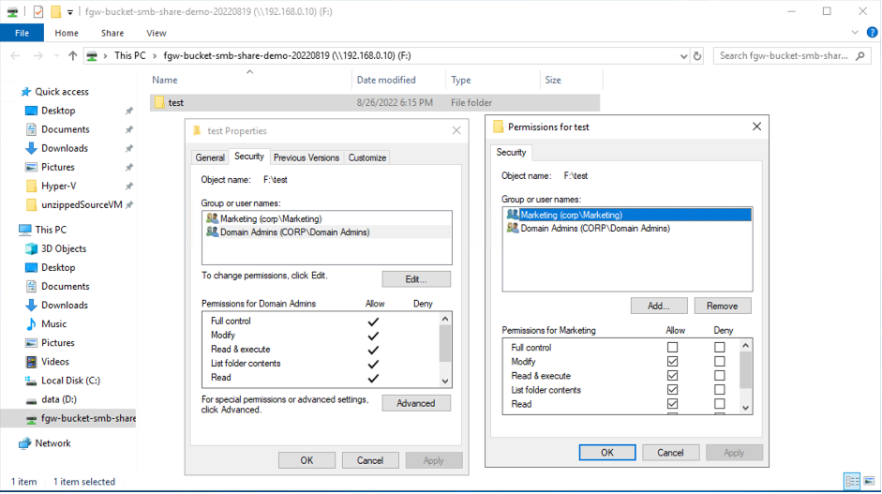The width and height of the screenshot is (882, 494).
Task: Open the address bar history dropdown
Action: (x=683, y=55)
